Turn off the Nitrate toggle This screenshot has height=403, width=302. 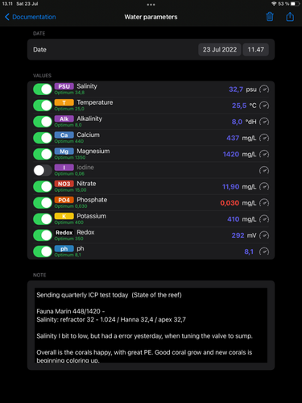pos(43,186)
